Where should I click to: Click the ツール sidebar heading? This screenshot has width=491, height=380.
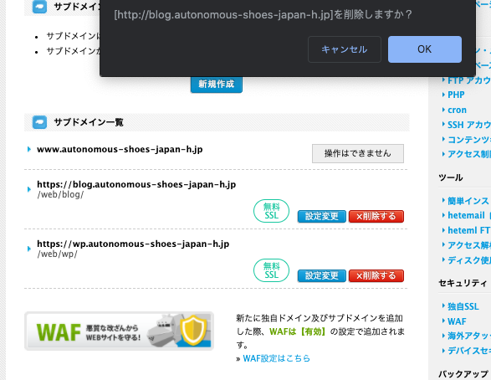[451, 177]
